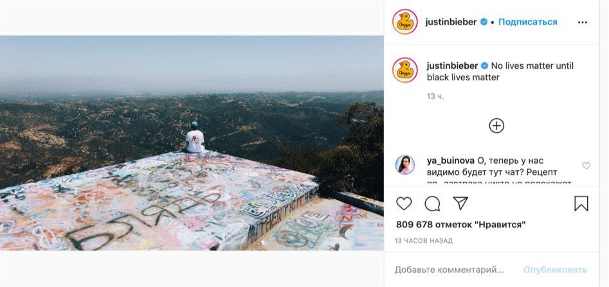
Task: Click verified badge beside header username
Action: click(484, 22)
